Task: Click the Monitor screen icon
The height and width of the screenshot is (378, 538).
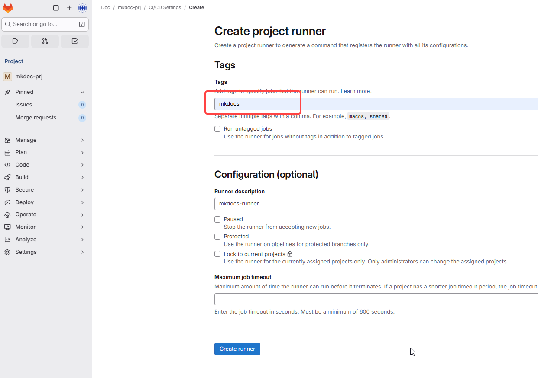Action: [7, 227]
